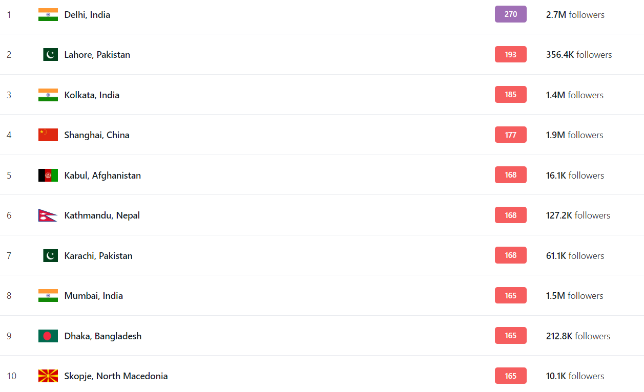Click the India flag beside Mumbai

click(x=48, y=296)
